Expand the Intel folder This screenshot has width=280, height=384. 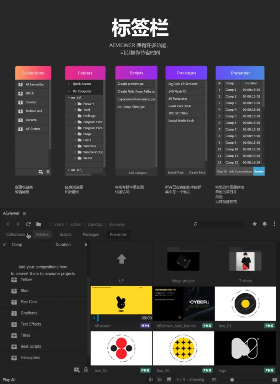75,110
